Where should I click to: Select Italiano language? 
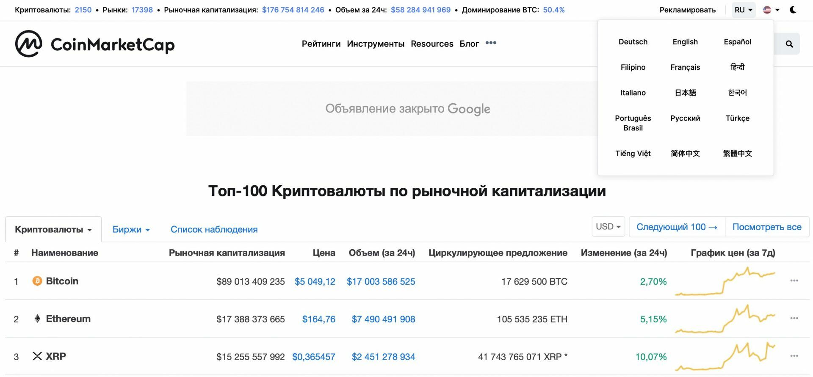click(633, 93)
